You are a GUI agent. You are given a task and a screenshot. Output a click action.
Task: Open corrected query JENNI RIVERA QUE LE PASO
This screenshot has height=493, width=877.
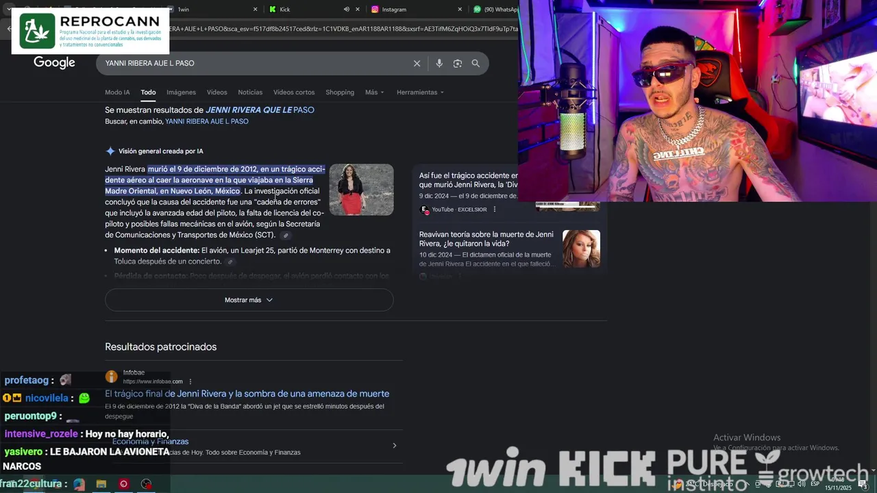[260, 110]
